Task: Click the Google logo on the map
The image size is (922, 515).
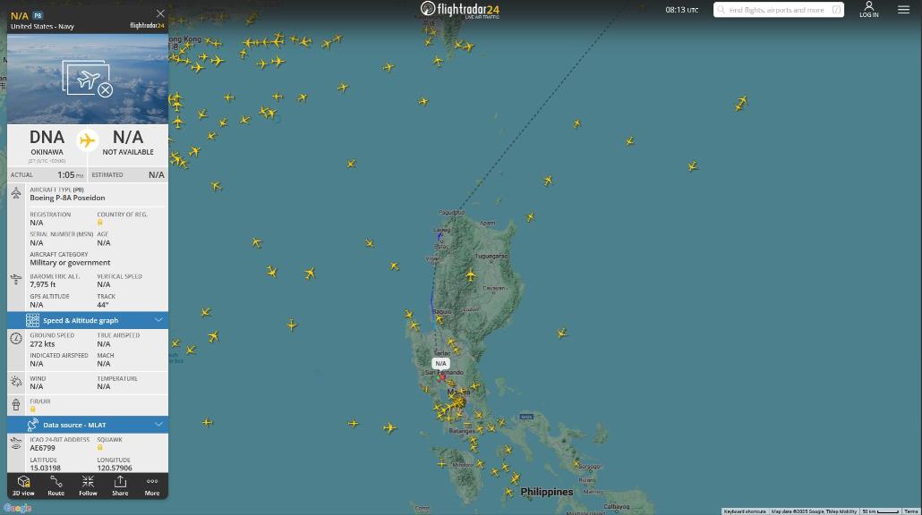Action: (17, 508)
